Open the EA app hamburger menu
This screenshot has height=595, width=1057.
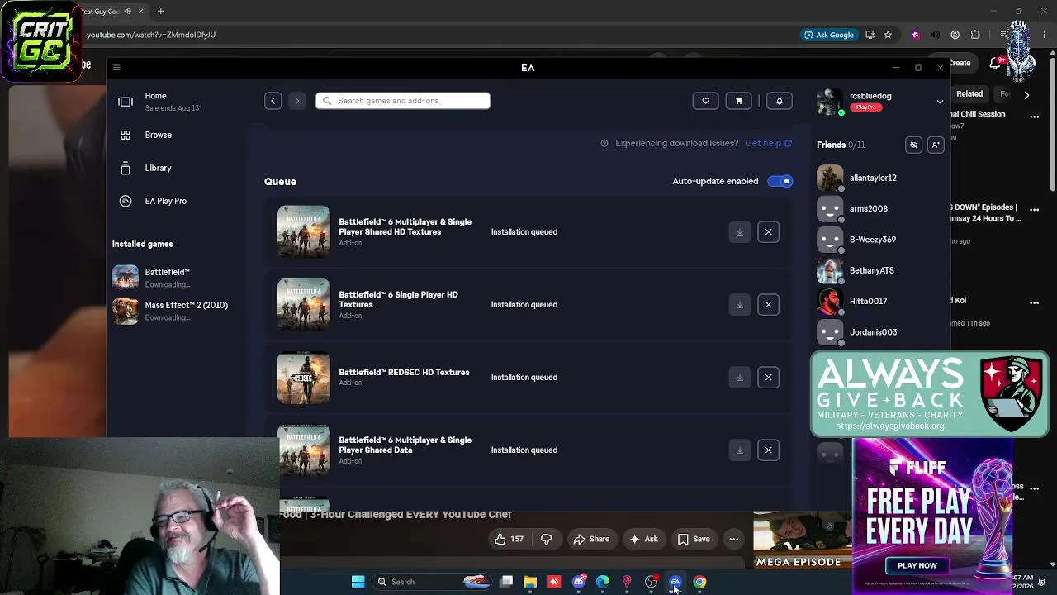[116, 68]
